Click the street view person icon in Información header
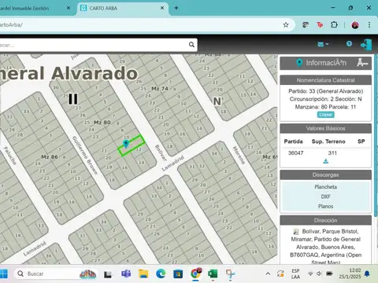 click(x=362, y=63)
